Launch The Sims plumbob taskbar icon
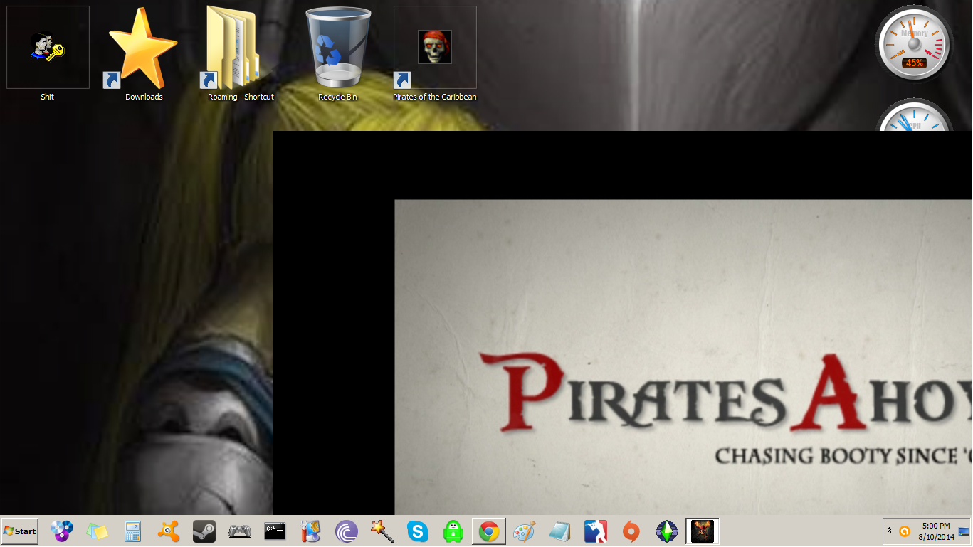Screen dimensions: 973x547 pos(667,531)
